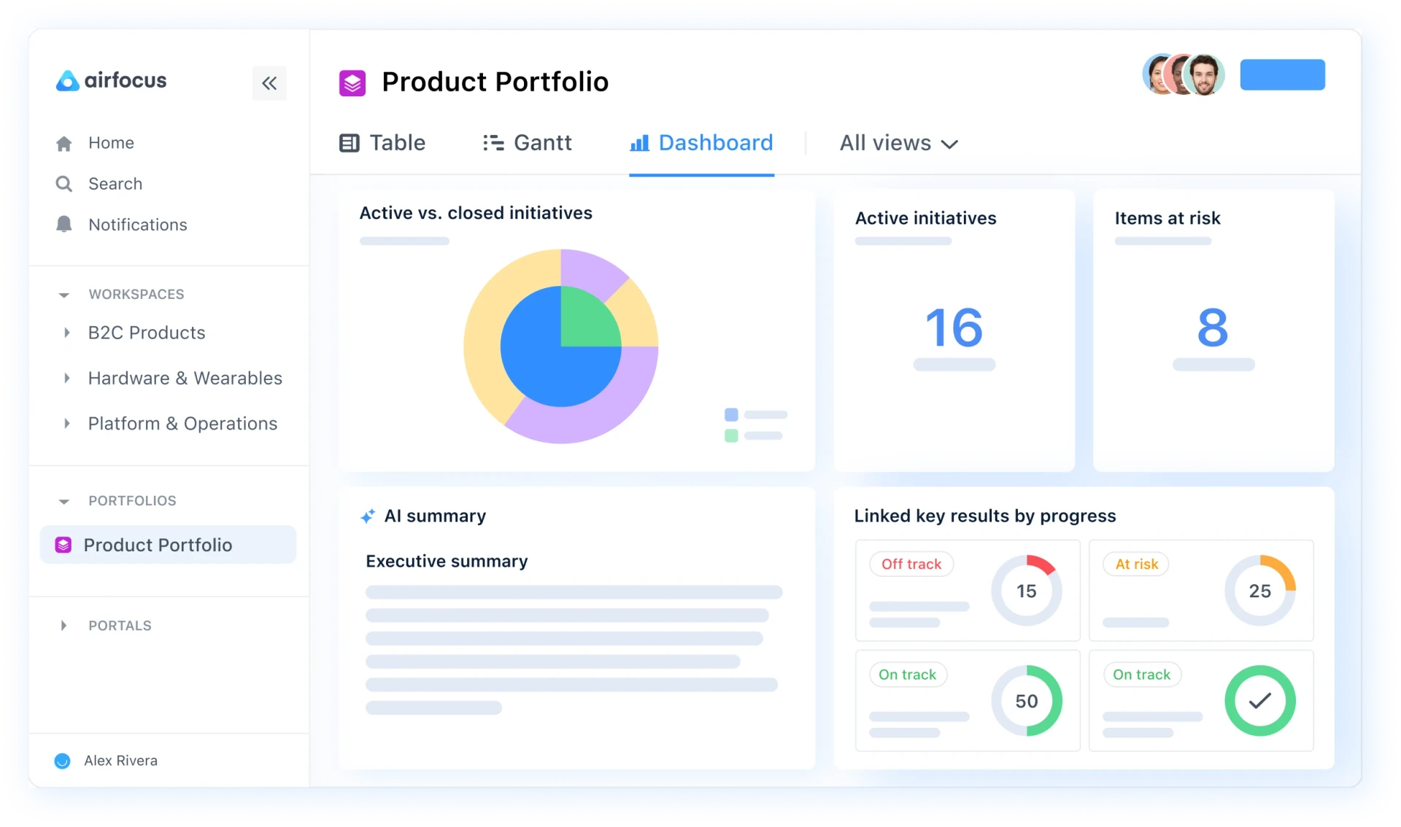Switch to the Table tab

pyautogui.click(x=396, y=143)
